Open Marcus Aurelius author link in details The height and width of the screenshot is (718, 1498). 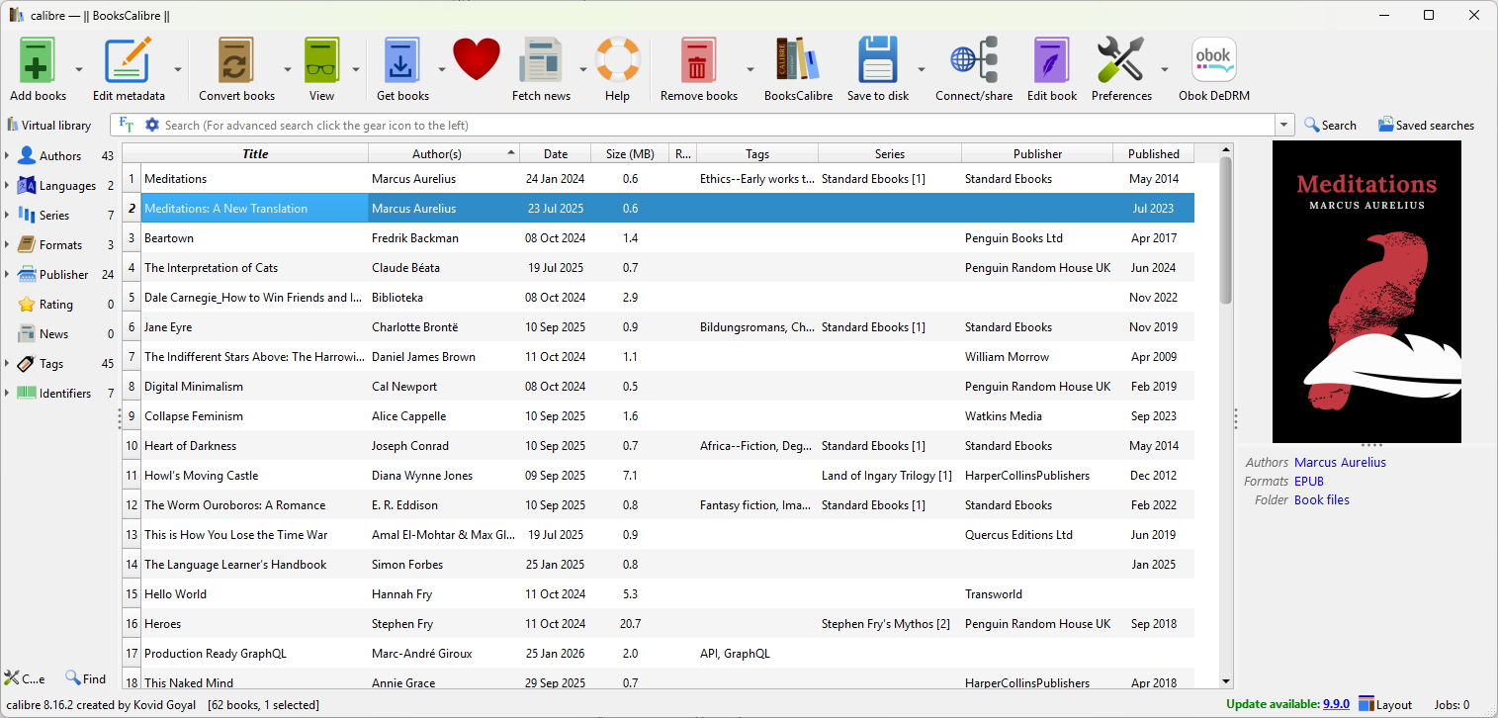[x=1340, y=463]
